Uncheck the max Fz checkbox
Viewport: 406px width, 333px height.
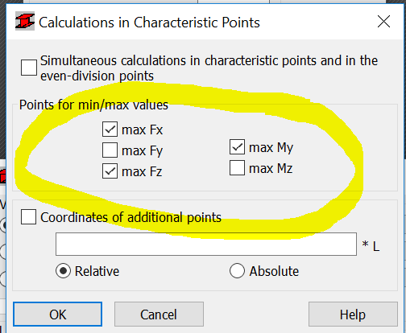[x=110, y=171]
